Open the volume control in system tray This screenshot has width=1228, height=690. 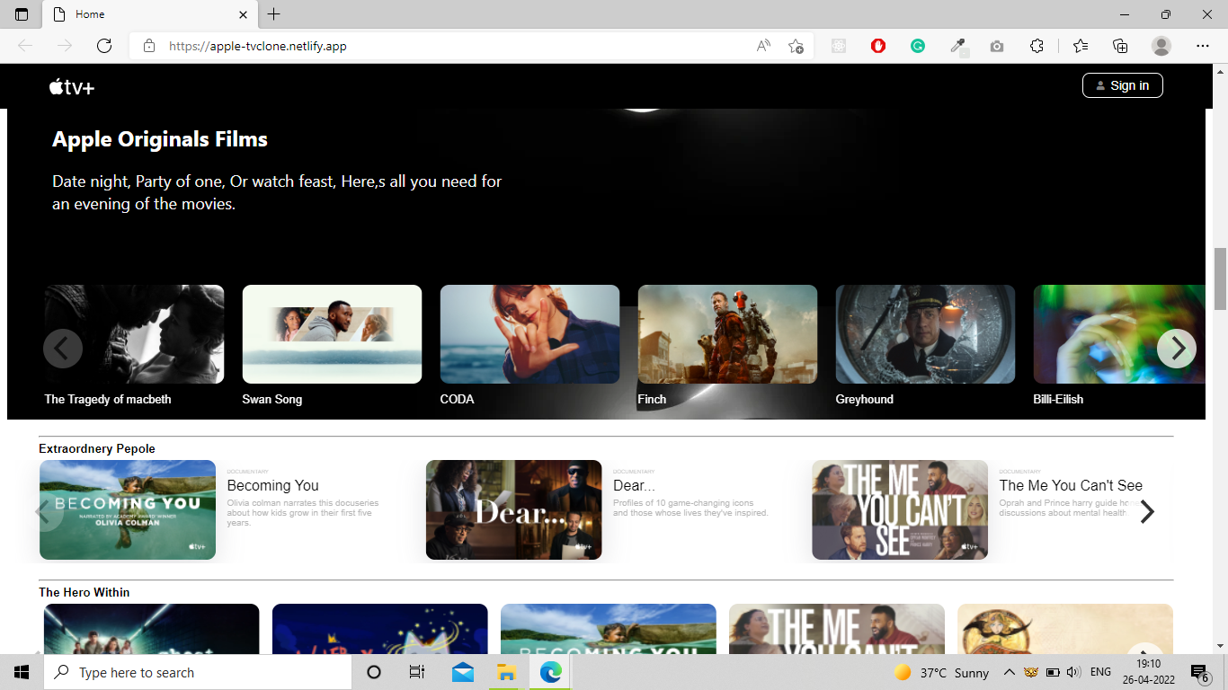(x=1073, y=672)
